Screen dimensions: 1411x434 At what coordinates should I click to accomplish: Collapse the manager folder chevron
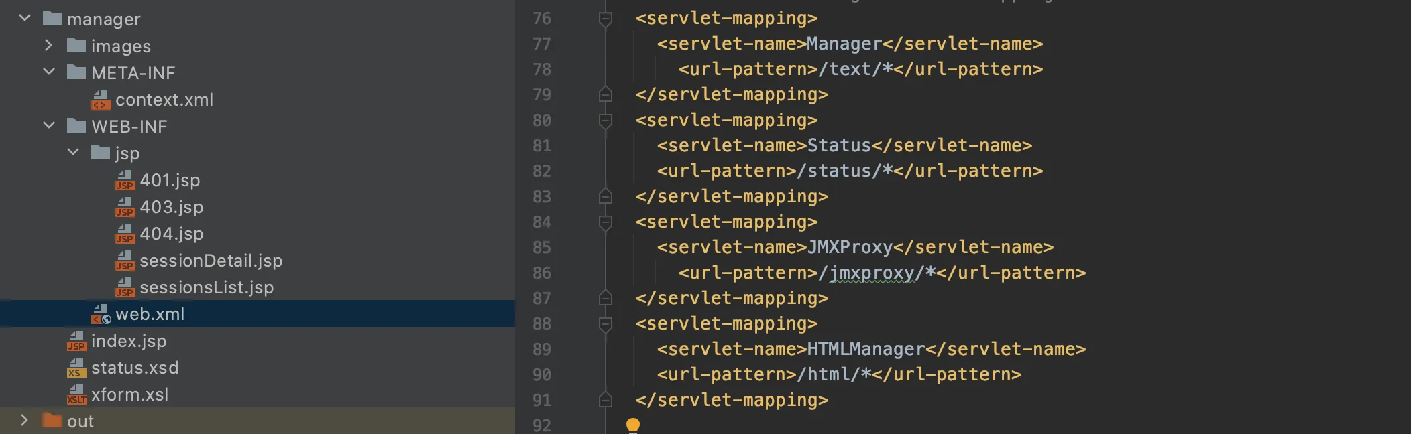click(25, 18)
